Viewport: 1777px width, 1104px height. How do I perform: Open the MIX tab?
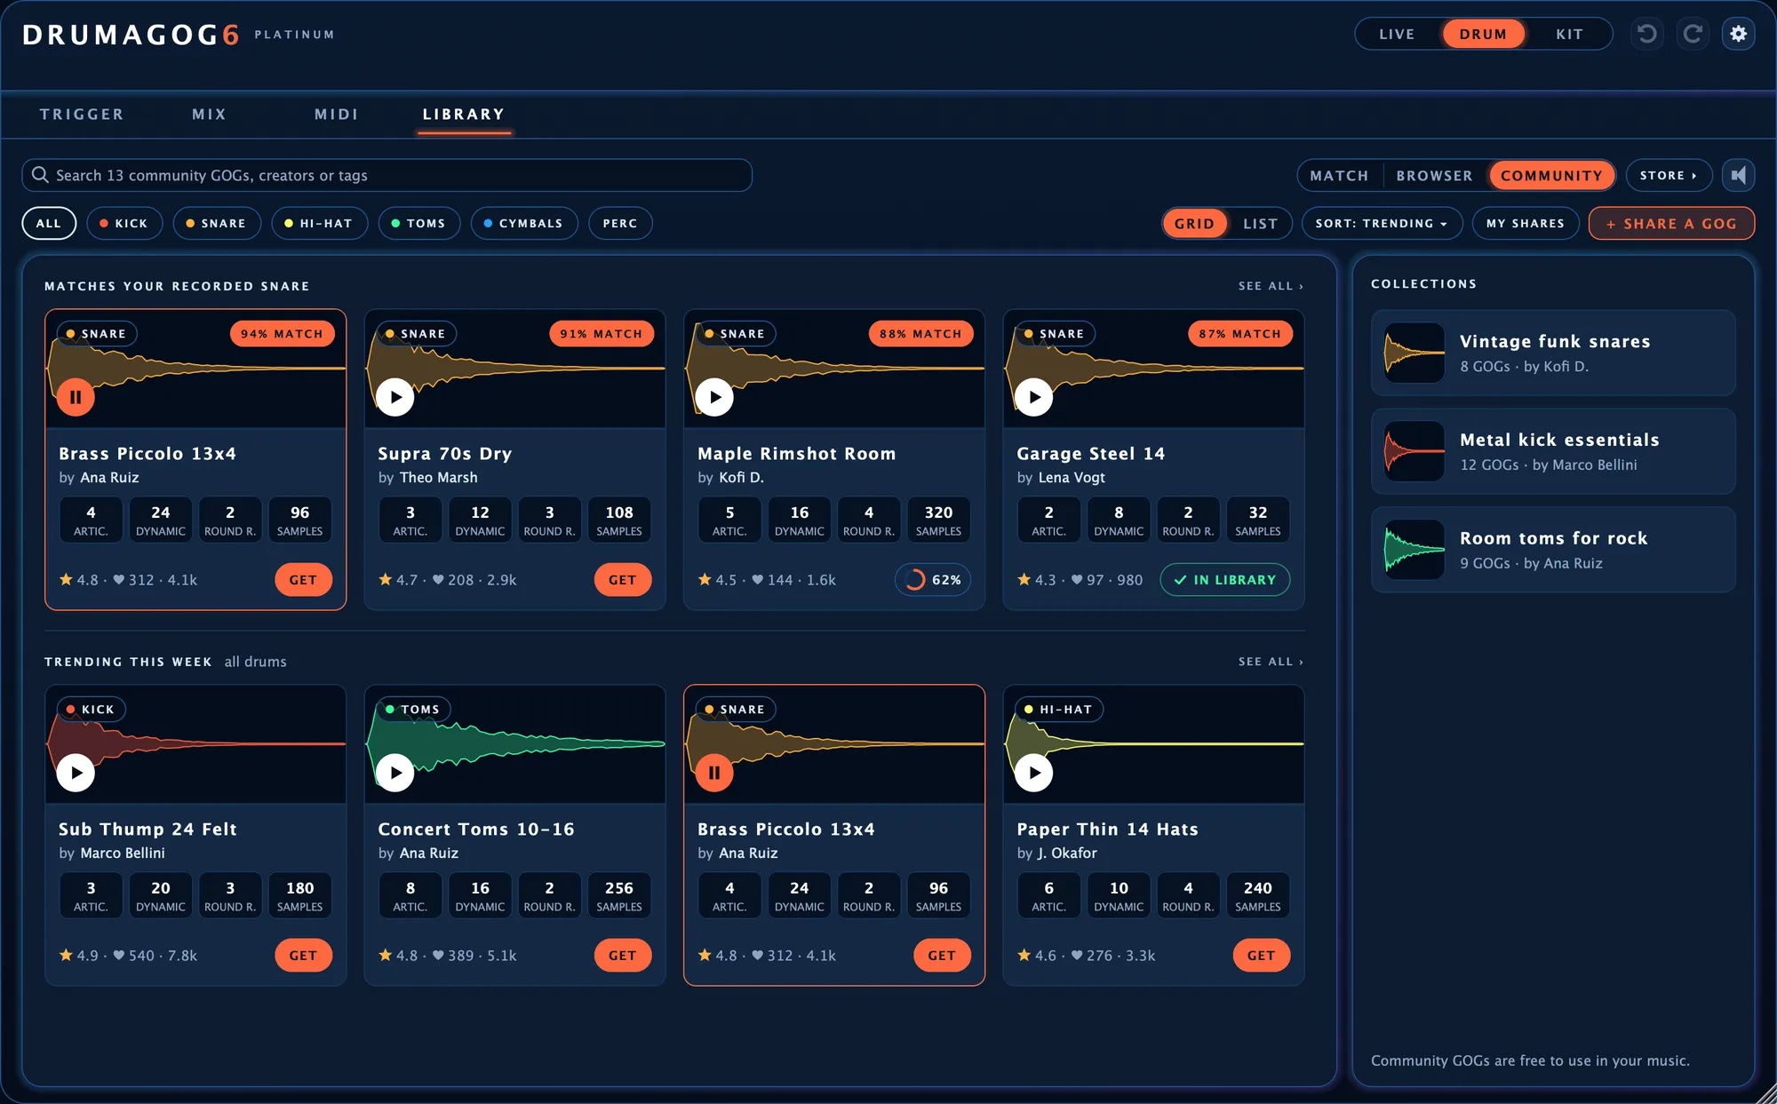click(210, 114)
